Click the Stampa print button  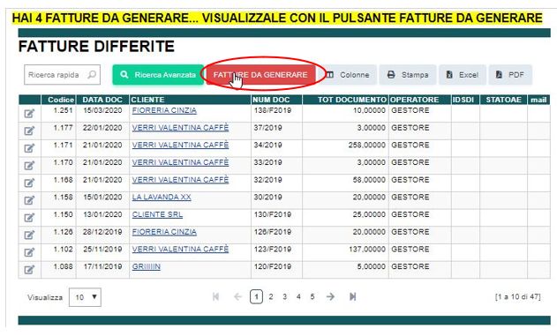click(x=408, y=75)
